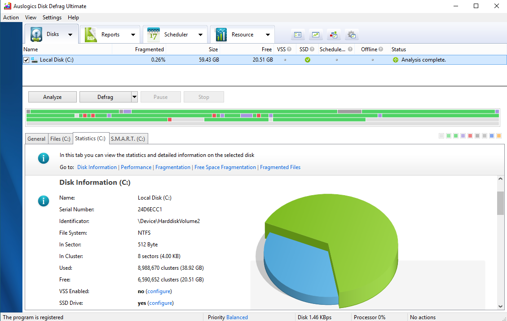The width and height of the screenshot is (507, 321).
Task: Click the Disks hard drive icon
Action: (36, 34)
